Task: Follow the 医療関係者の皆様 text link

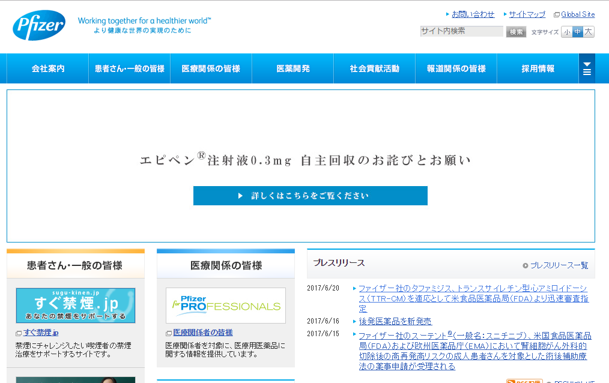Action: coord(203,333)
